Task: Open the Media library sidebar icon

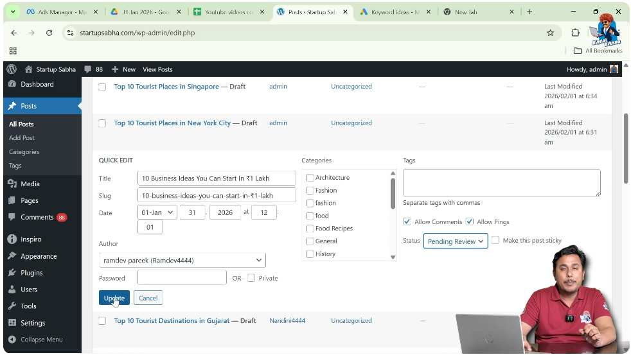Action: [x=12, y=184]
